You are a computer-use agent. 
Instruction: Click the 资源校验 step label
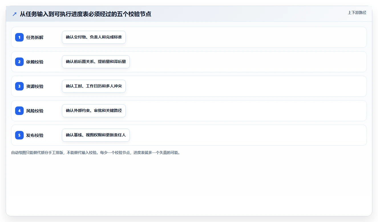click(35, 86)
